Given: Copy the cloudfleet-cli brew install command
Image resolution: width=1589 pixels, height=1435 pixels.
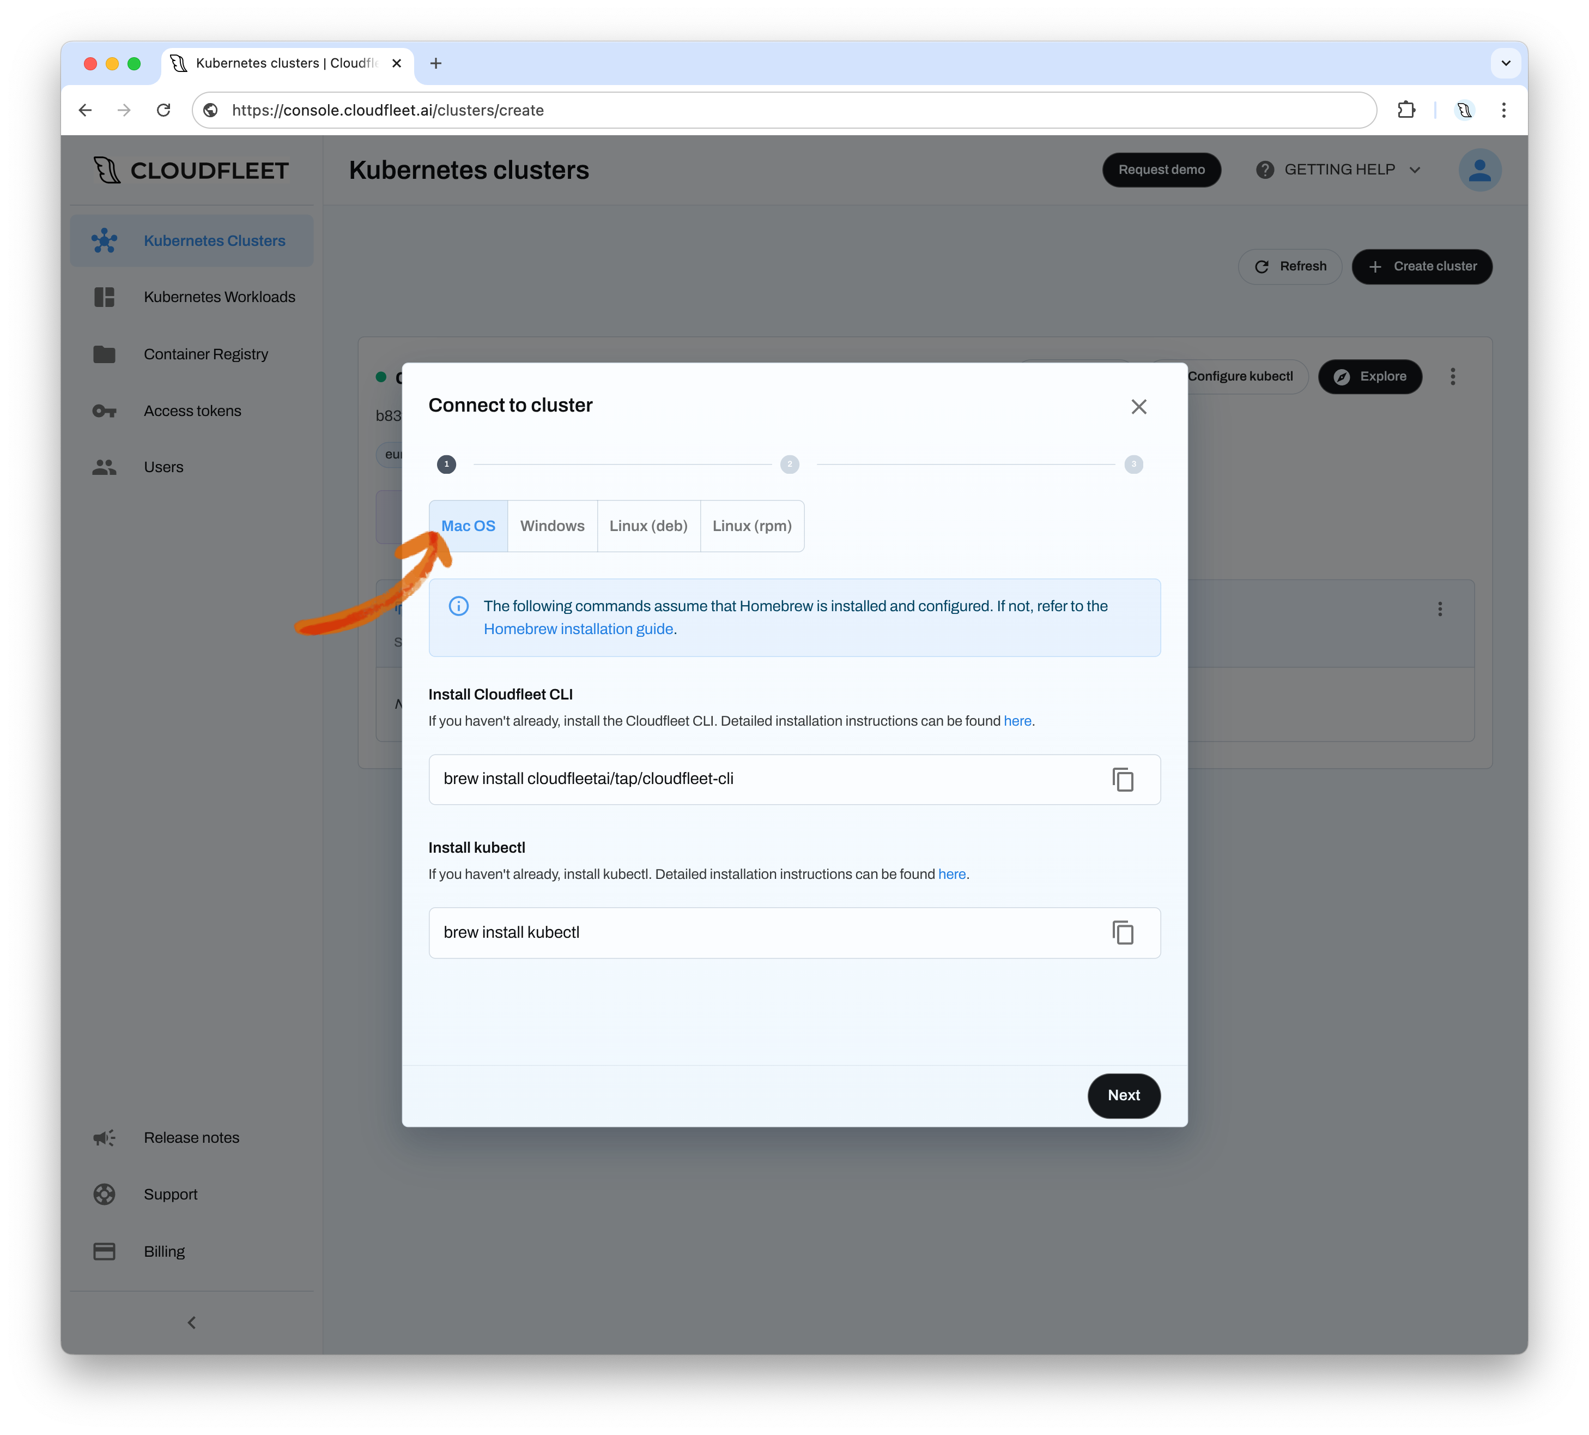Looking at the screenshot, I should [x=1123, y=779].
